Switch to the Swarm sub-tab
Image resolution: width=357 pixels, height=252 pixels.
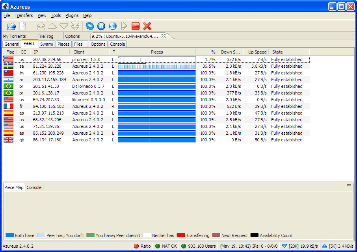[x=46, y=44]
